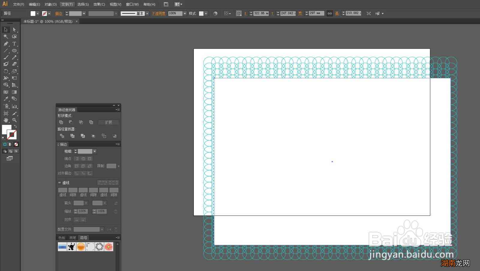
Task: Select the Rotate tool
Action: (6, 71)
